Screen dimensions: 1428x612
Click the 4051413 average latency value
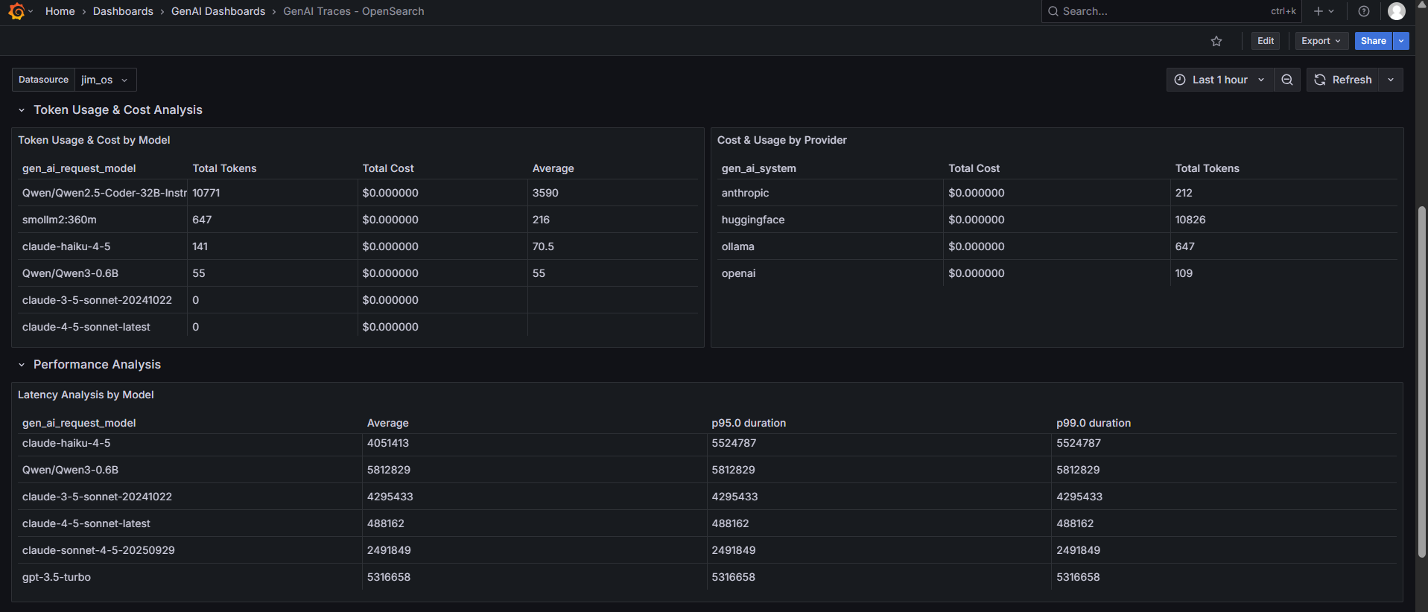click(x=387, y=443)
